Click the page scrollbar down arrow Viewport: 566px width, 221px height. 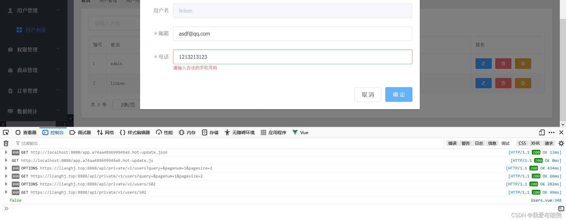[x=563, y=124]
